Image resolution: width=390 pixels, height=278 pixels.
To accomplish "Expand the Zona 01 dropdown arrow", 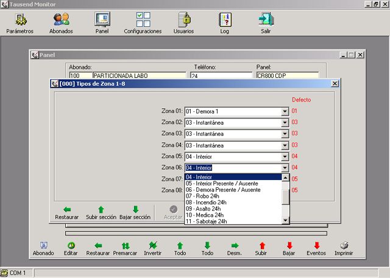I will [285, 112].
